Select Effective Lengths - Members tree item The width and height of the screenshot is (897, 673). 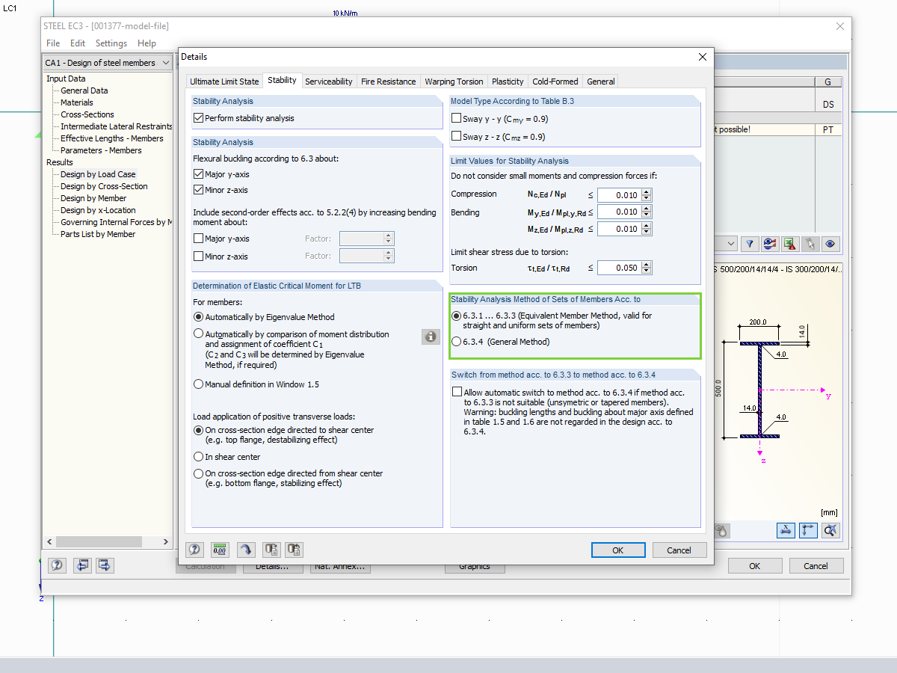(111, 138)
